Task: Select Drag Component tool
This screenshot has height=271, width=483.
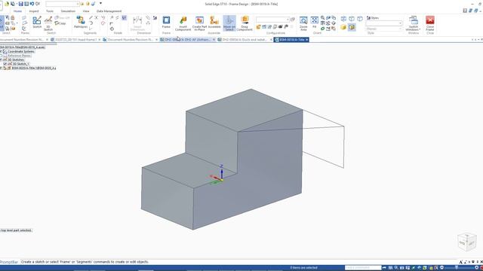Action: 245,23
